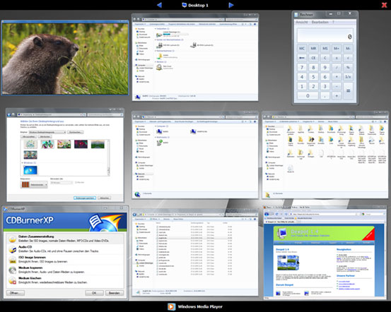The image size is (391, 312).
Task: Click OK button in CDBurnerXP window
Action: click(94, 293)
